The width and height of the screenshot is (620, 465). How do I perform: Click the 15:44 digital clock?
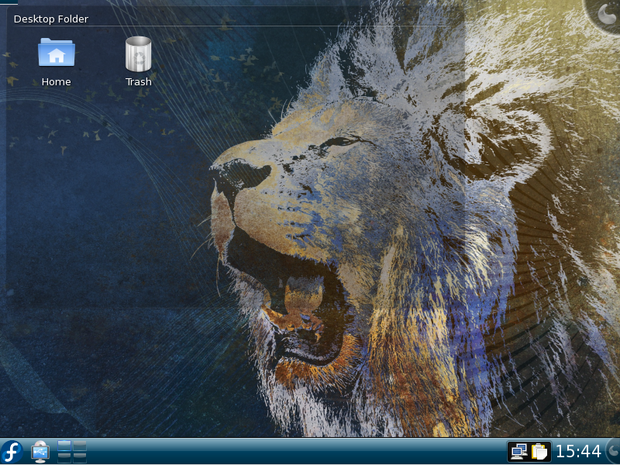point(578,452)
